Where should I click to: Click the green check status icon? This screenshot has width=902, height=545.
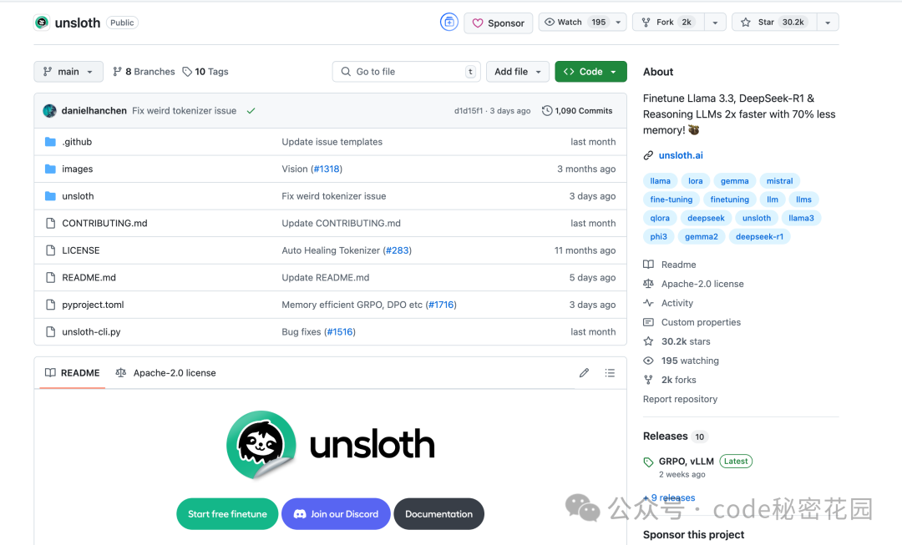point(251,111)
